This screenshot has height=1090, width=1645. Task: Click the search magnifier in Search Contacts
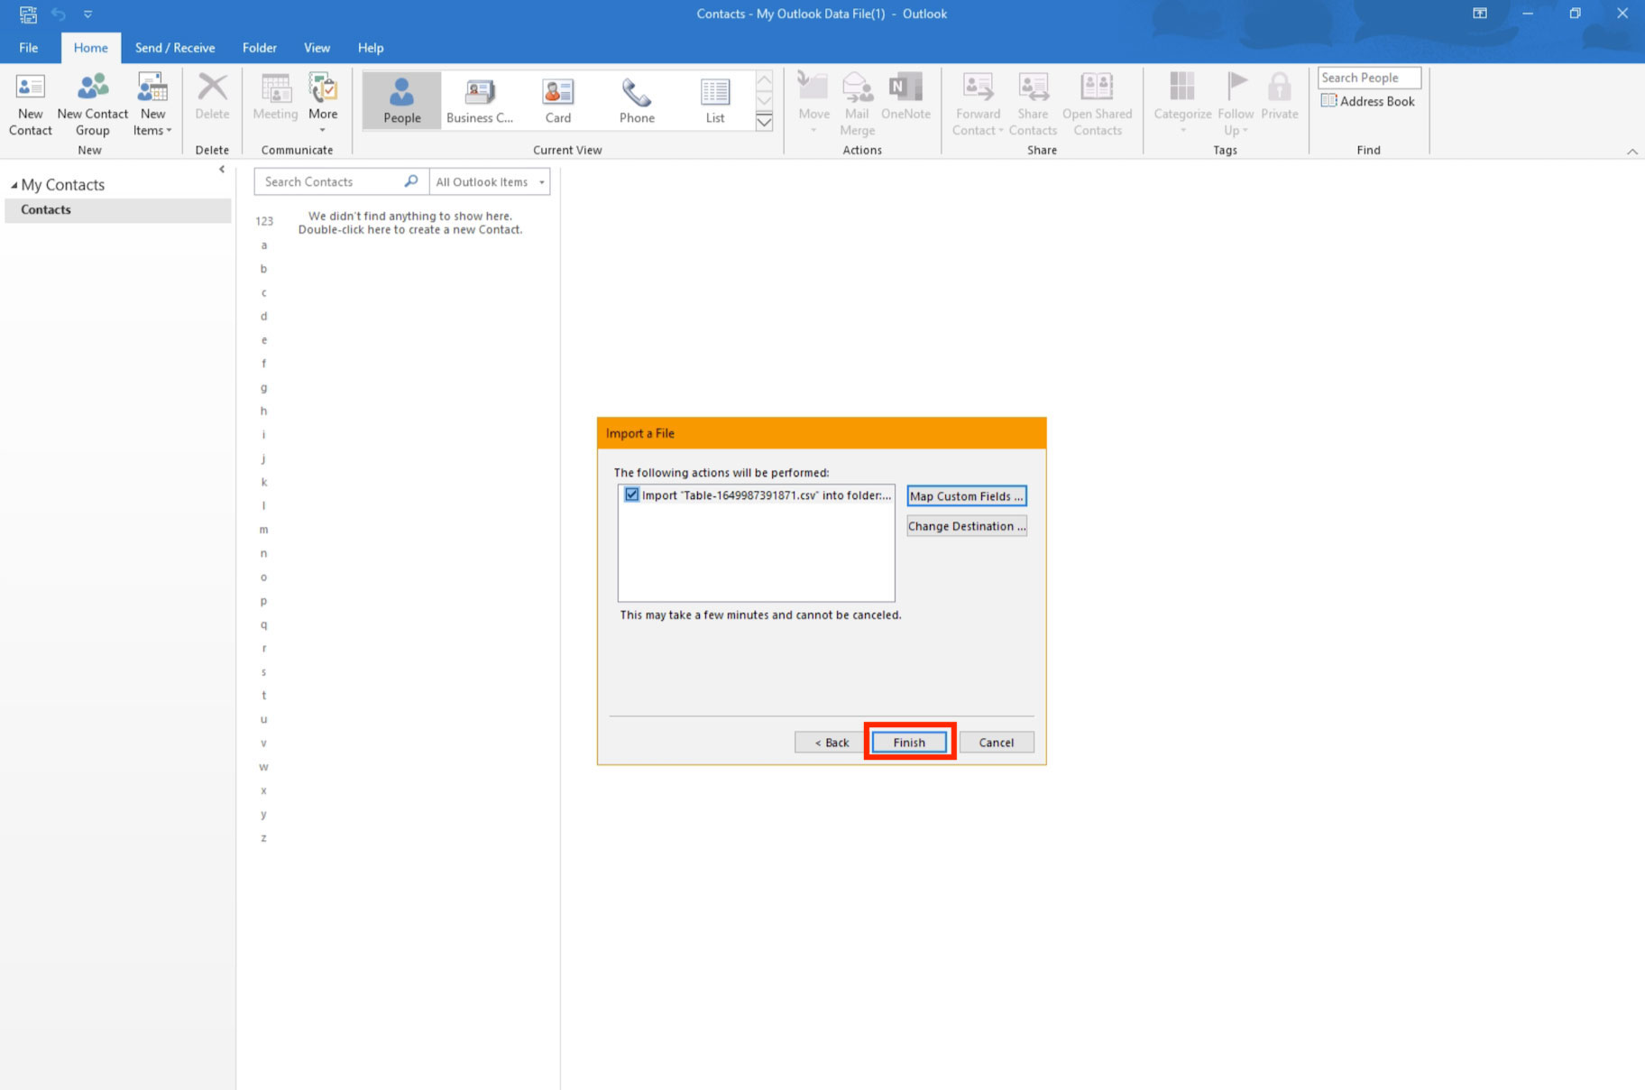coord(411,181)
